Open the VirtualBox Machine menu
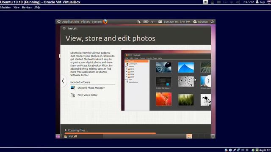 (6, 8)
